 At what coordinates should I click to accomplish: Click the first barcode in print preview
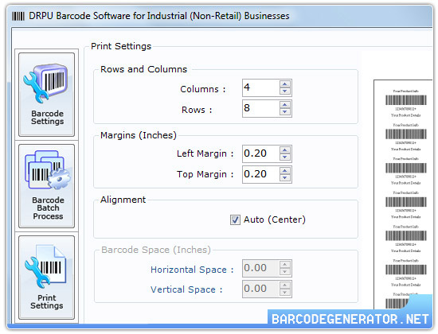406,100
